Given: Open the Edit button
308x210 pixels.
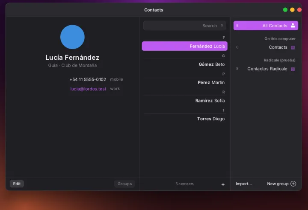Looking at the screenshot, I should coord(17,184).
